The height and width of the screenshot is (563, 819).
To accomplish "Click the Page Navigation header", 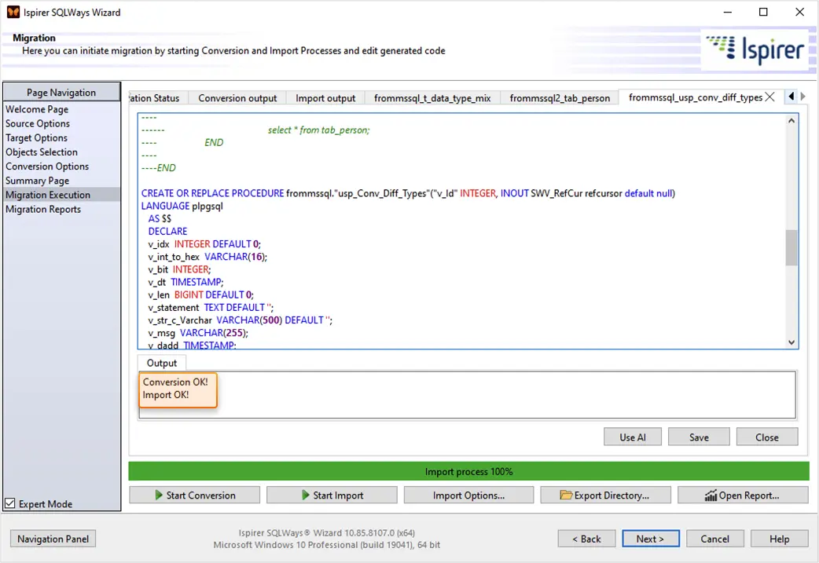I will click(x=61, y=93).
